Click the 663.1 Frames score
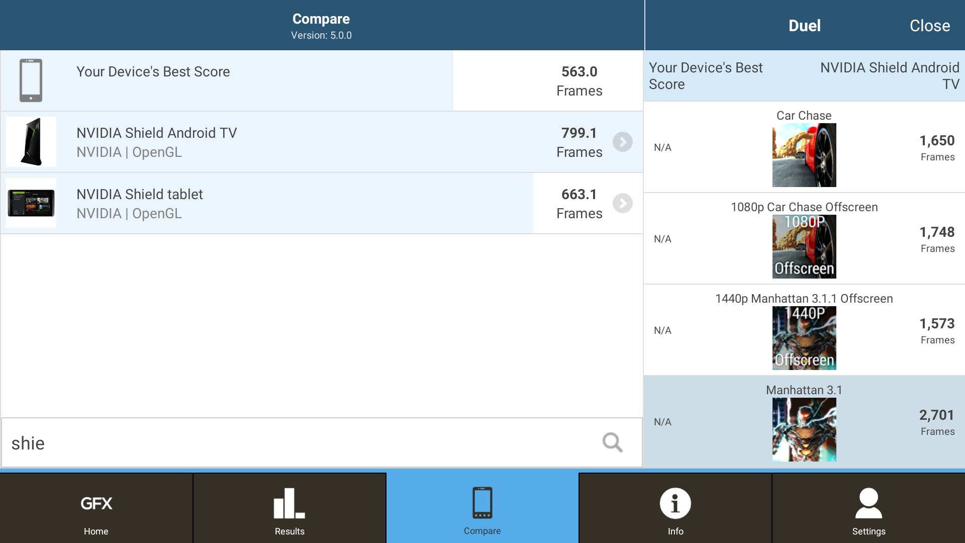 coord(579,204)
